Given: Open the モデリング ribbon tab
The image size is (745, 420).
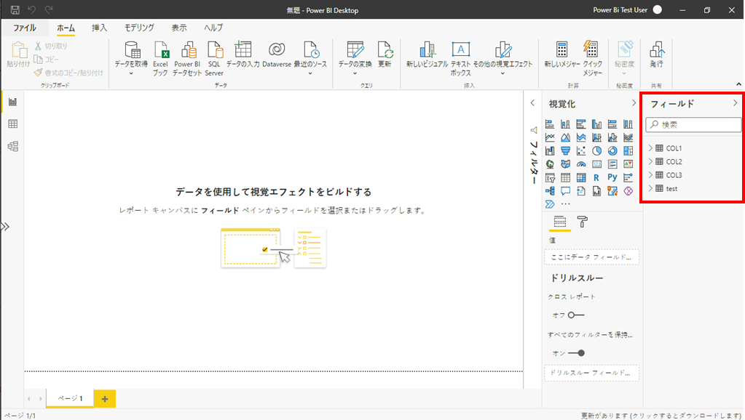Looking at the screenshot, I should pos(138,28).
